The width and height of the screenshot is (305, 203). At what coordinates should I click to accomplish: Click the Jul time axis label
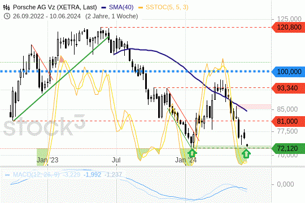116,160
